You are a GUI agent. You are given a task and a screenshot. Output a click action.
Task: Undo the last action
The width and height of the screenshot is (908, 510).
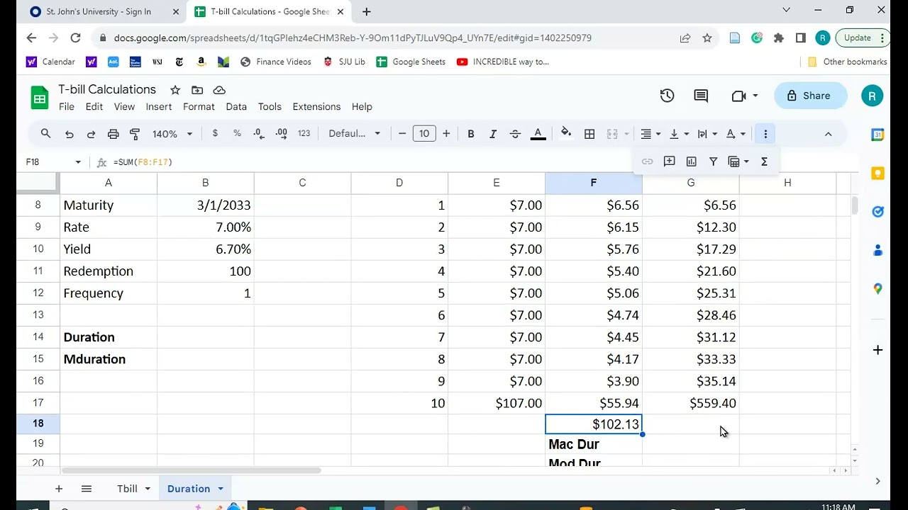point(69,134)
